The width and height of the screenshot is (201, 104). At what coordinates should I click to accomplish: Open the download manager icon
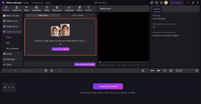[x=161, y=3]
